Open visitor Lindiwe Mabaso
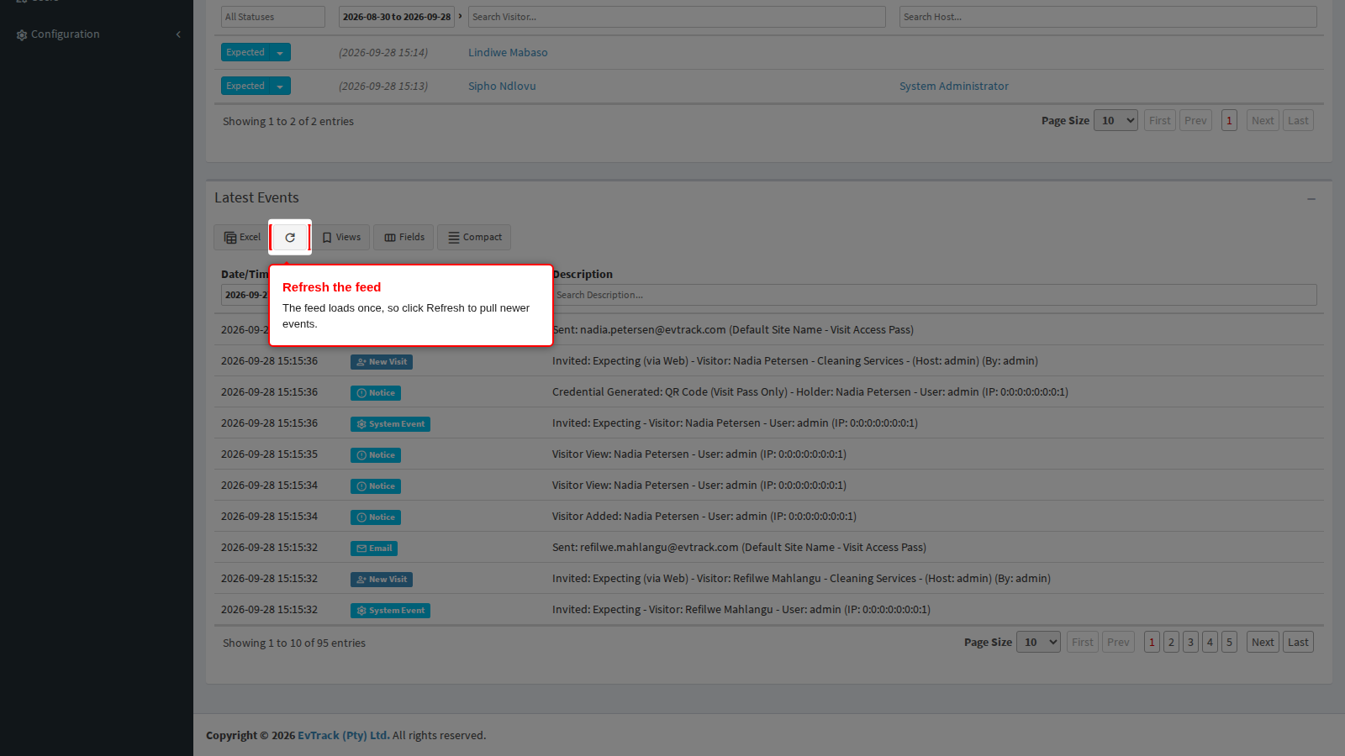 click(x=508, y=52)
